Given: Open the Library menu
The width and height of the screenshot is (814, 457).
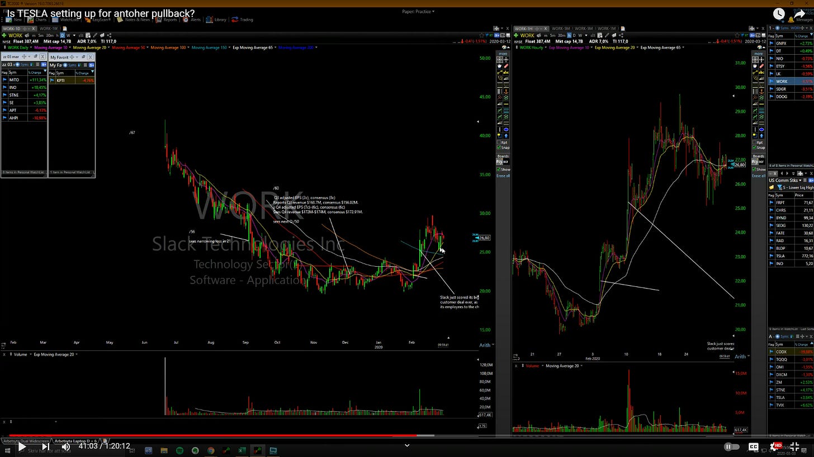Looking at the screenshot, I should pyautogui.click(x=216, y=20).
